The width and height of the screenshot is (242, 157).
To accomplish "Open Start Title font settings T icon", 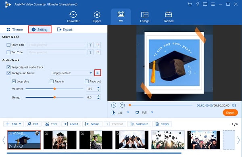I will [90, 45].
